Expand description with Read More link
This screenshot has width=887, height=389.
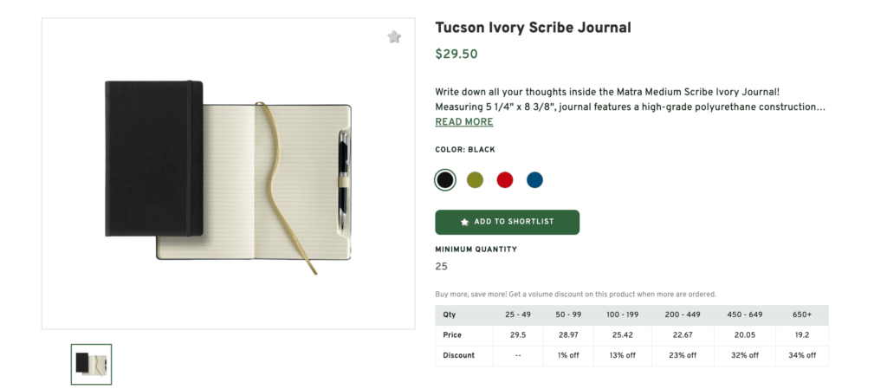[x=463, y=122]
